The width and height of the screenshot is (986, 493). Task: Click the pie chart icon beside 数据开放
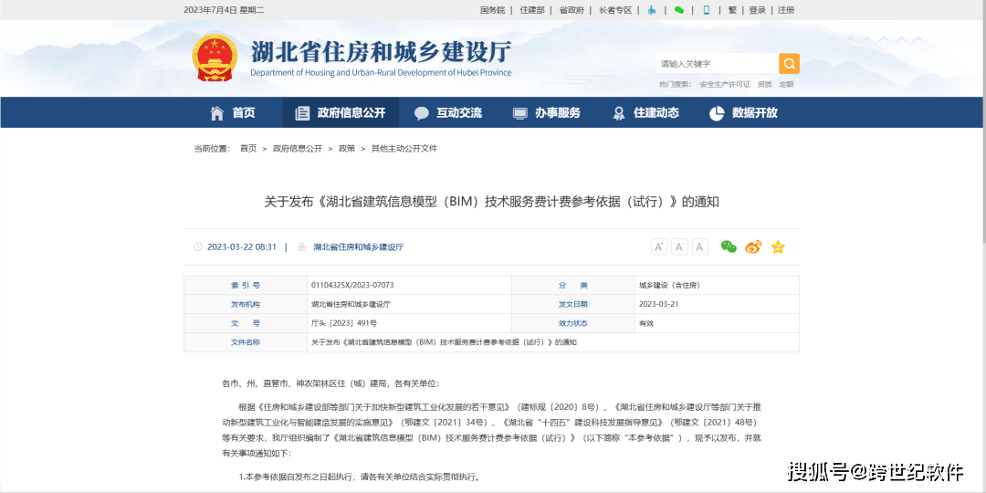point(717,113)
